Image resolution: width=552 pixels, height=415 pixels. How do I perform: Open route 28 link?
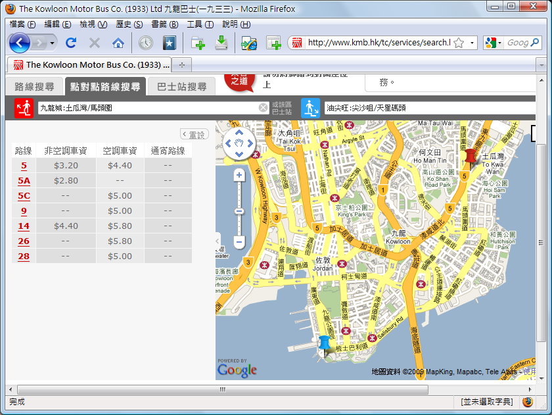coord(24,256)
